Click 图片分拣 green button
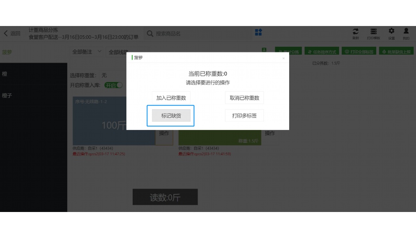This screenshot has height=238, width=416. point(288,51)
